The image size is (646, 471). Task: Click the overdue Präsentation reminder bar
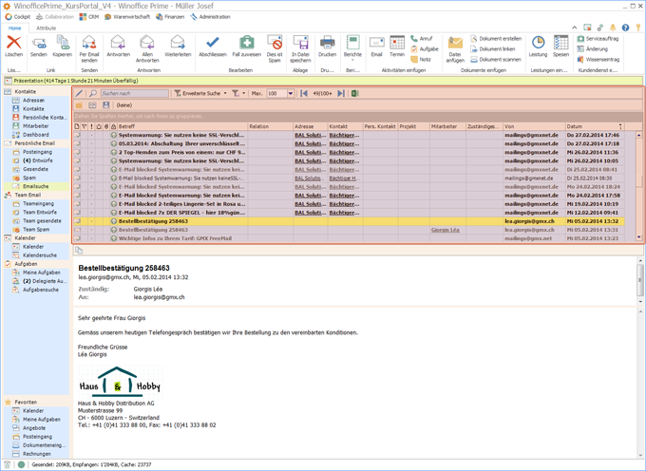click(x=323, y=81)
